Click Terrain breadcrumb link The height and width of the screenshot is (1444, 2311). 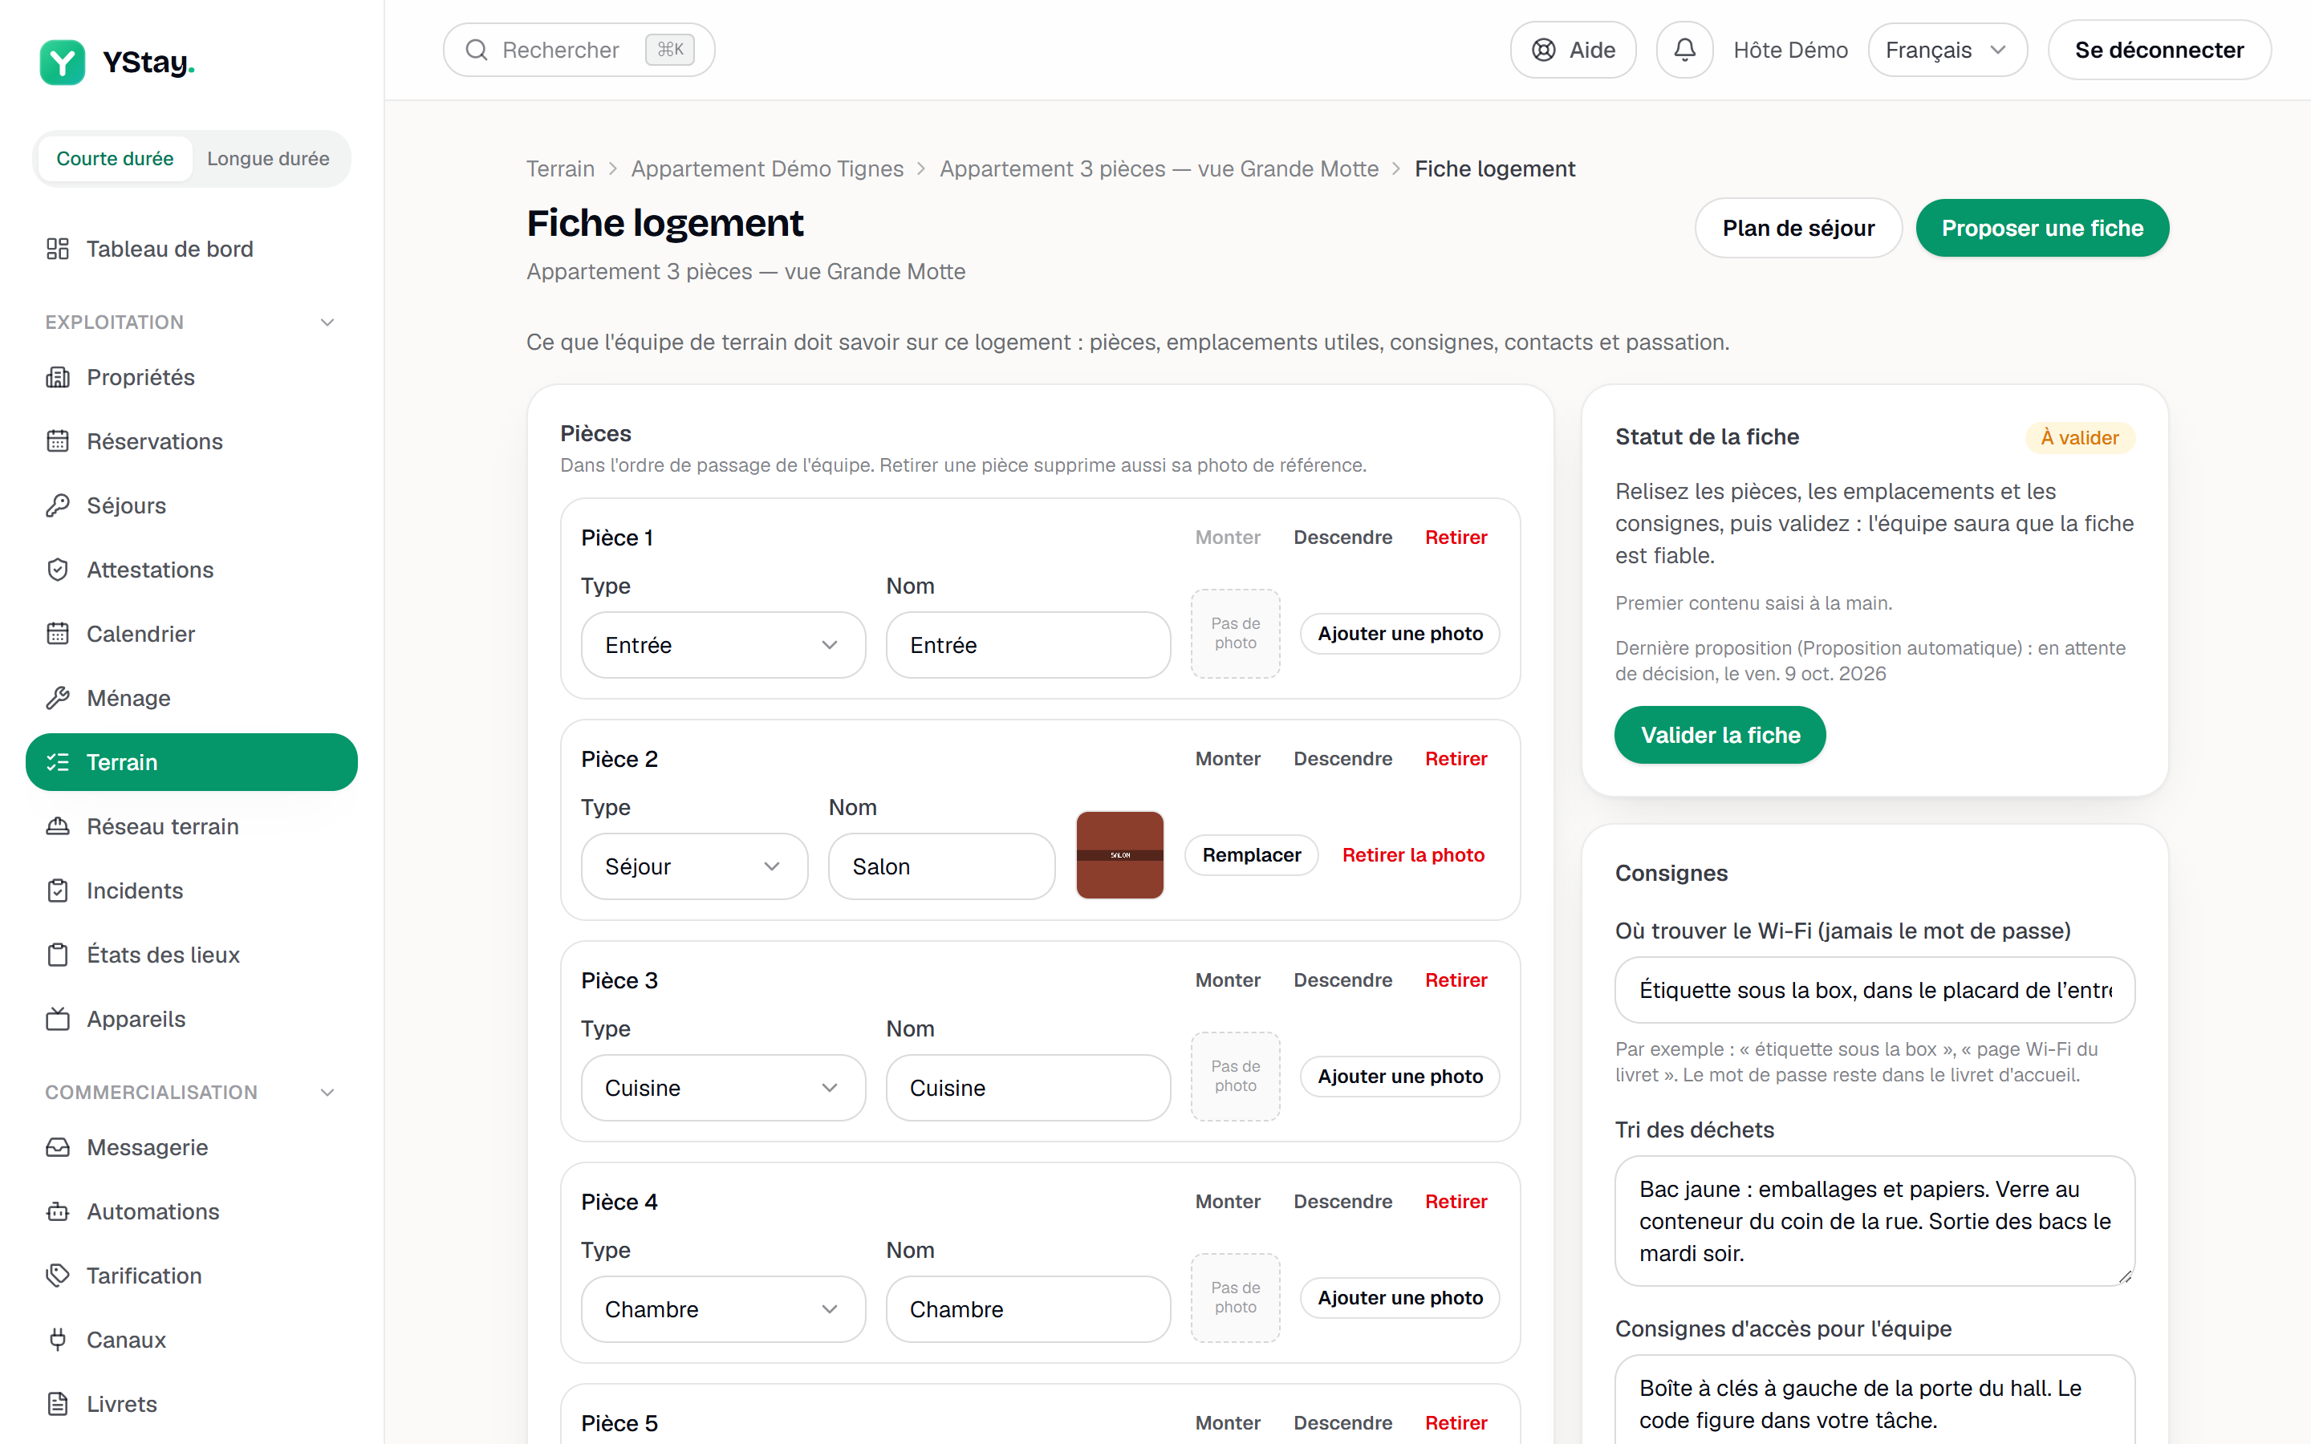561,169
